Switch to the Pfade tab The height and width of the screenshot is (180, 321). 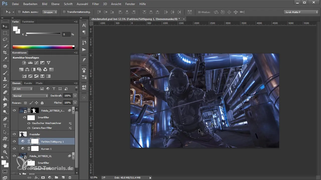tap(39, 83)
